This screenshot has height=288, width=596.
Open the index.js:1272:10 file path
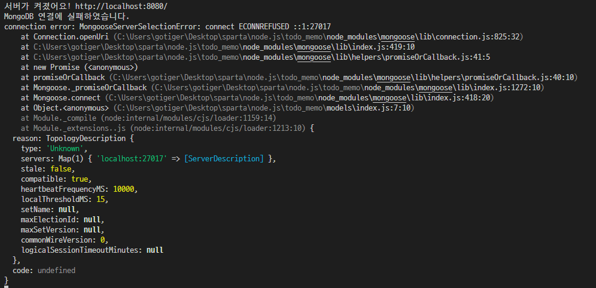(348, 88)
